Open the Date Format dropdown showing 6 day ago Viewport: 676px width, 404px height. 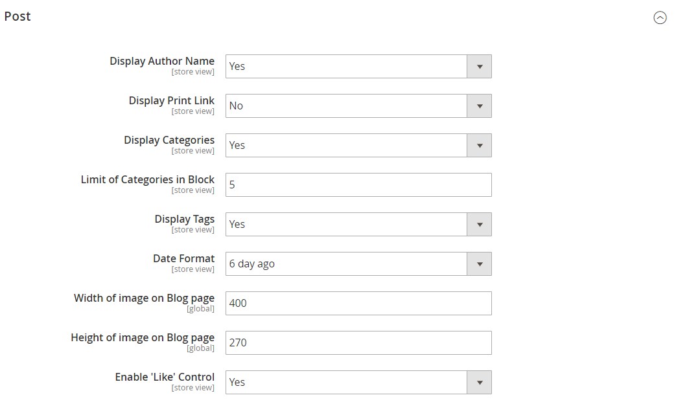click(x=358, y=264)
